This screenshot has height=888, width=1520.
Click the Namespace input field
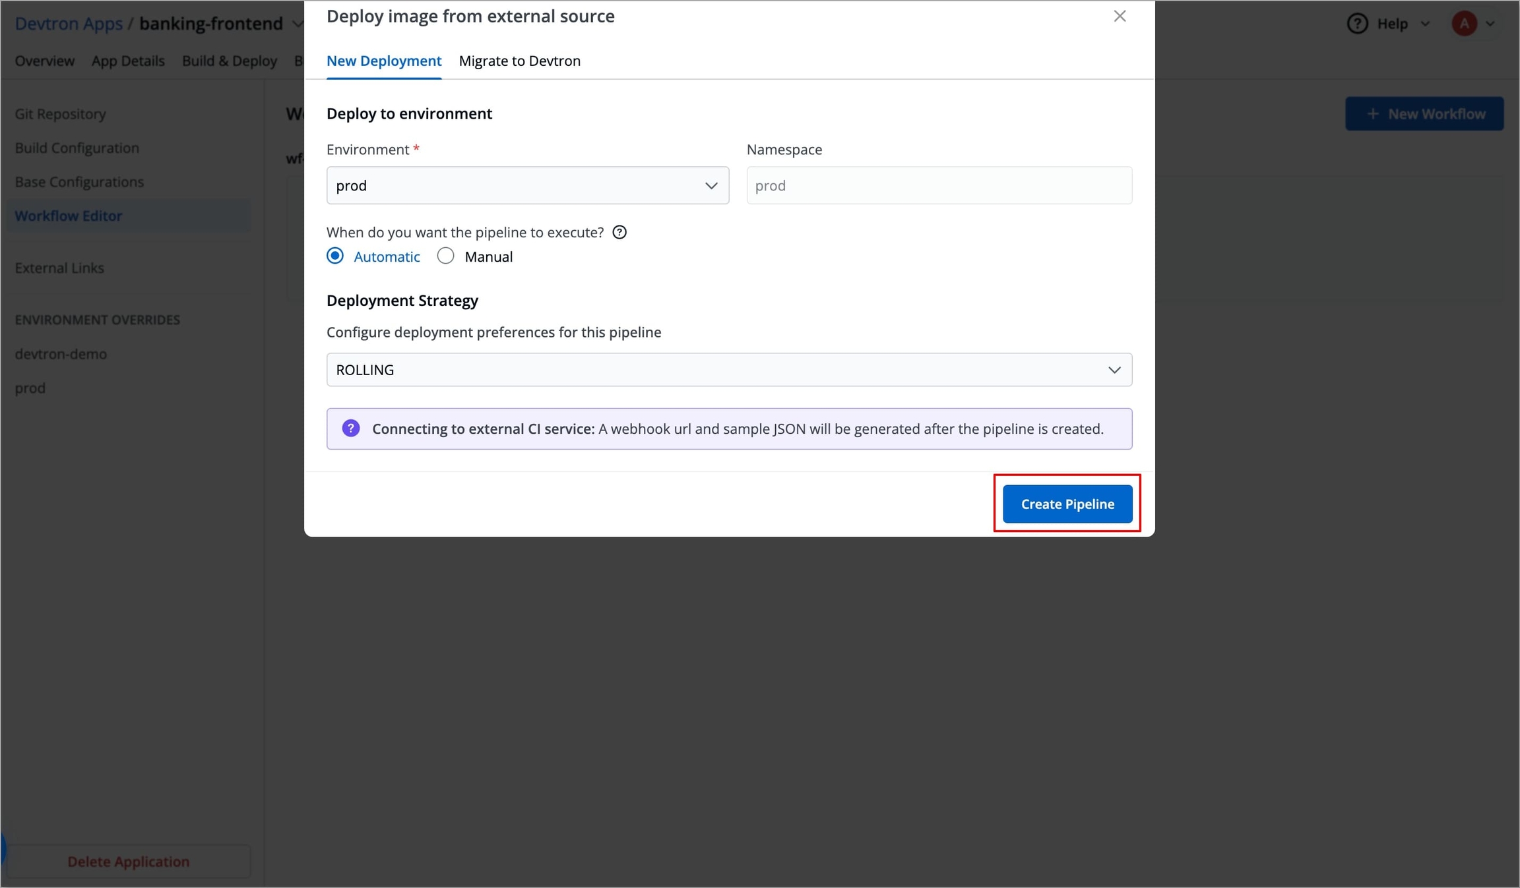point(939,186)
